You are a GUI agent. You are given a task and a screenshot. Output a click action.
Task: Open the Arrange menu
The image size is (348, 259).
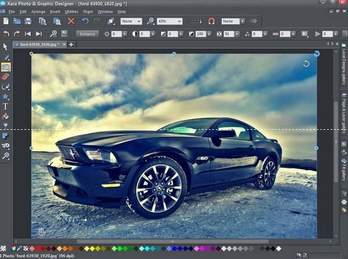[38, 12]
